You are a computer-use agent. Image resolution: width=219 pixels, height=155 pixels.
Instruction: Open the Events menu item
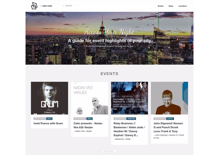point(161,6)
